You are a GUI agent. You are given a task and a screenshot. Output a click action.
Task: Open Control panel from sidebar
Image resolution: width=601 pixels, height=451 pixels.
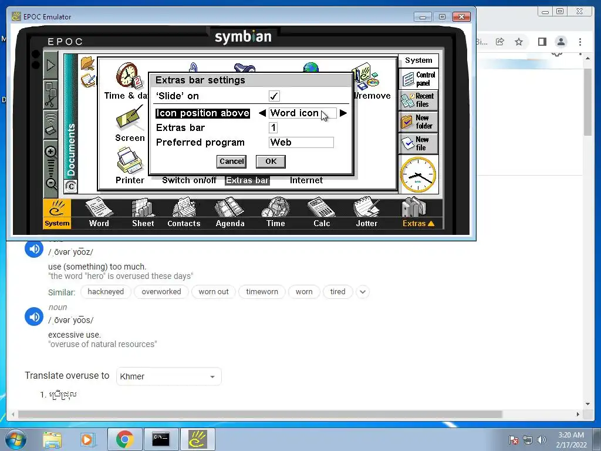tap(418, 79)
